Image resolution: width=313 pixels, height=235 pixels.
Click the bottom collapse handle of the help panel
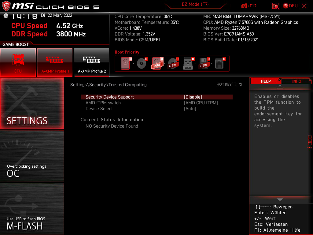(x=280, y=200)
